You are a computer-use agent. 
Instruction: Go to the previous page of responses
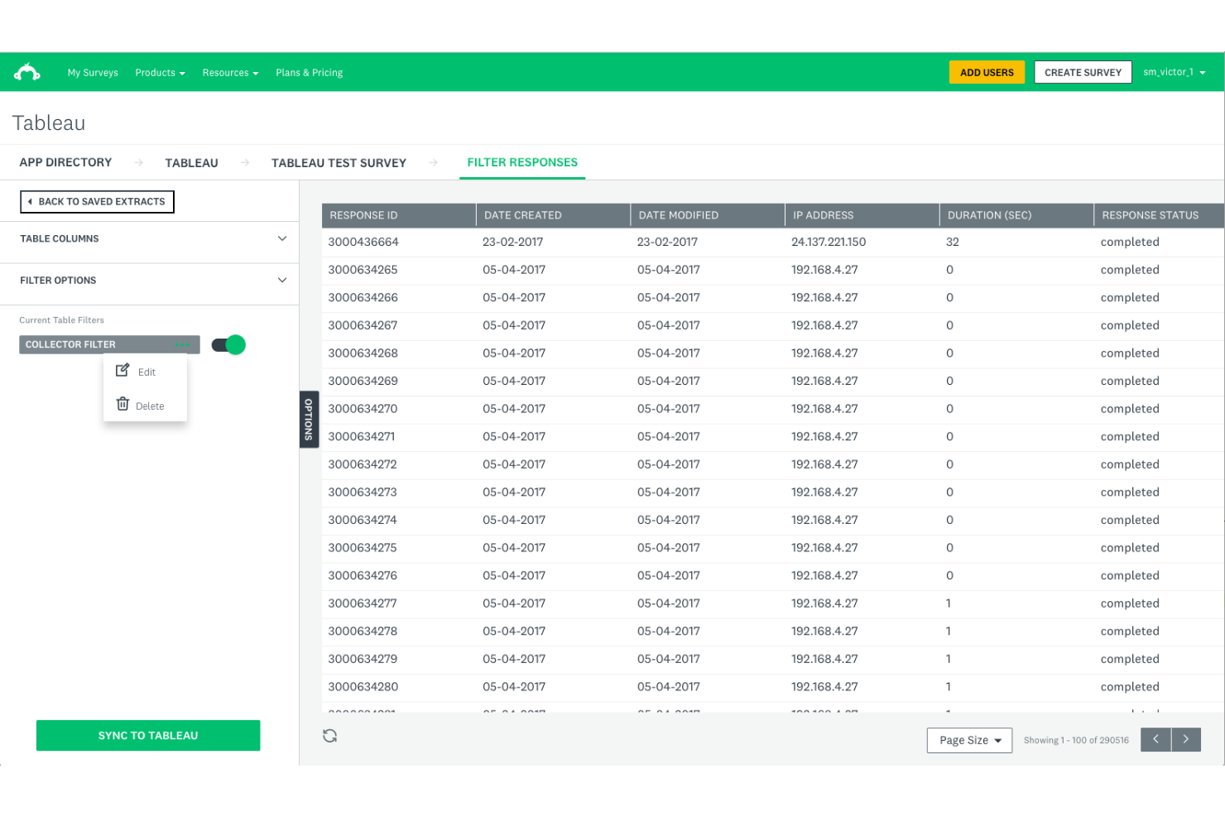(x=1155, y=739)
